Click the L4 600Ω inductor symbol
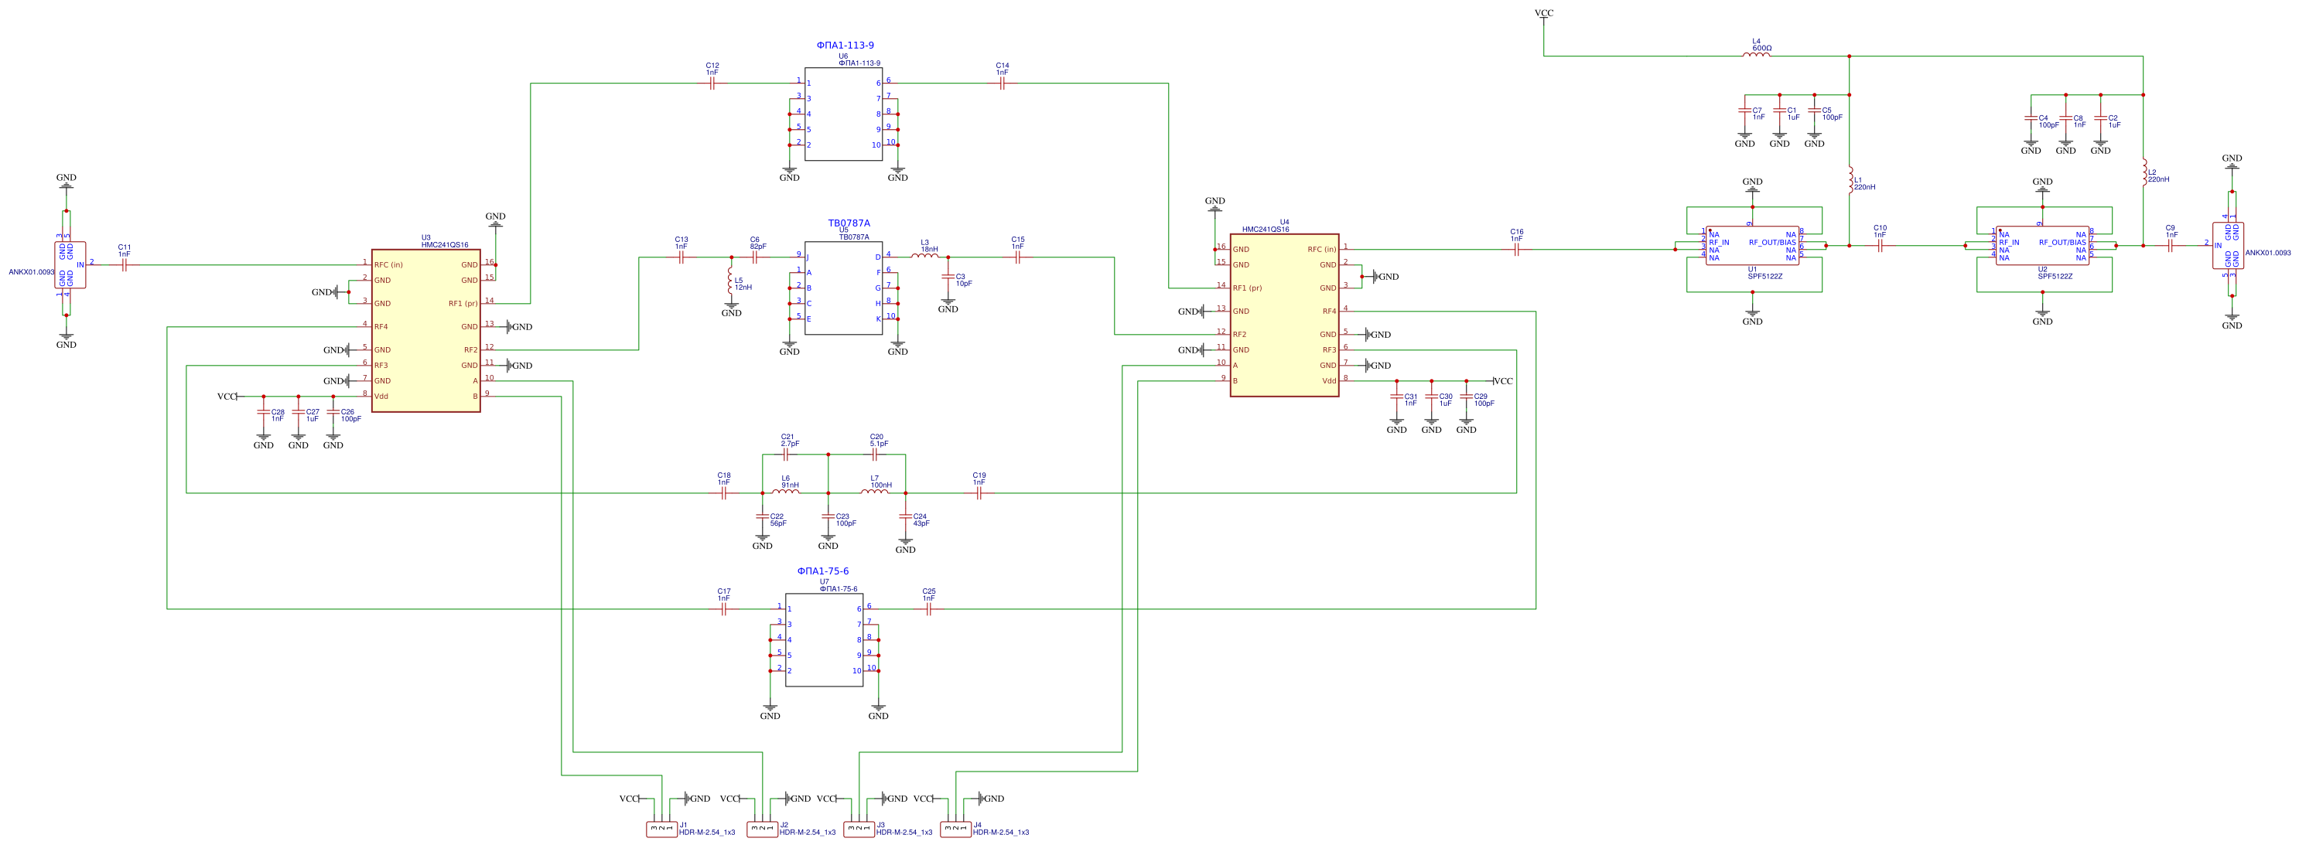Screen dimensions: 2299x845 1757,56
